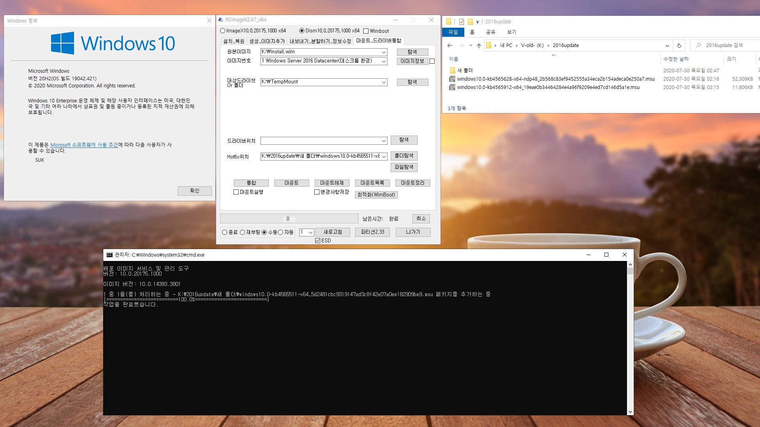Open 생성_이미지추가 tab
This screenshot has height=427, width=760.
267,41
